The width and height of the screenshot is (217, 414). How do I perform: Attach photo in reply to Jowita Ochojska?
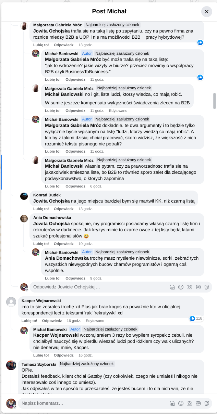pos(189,287)
